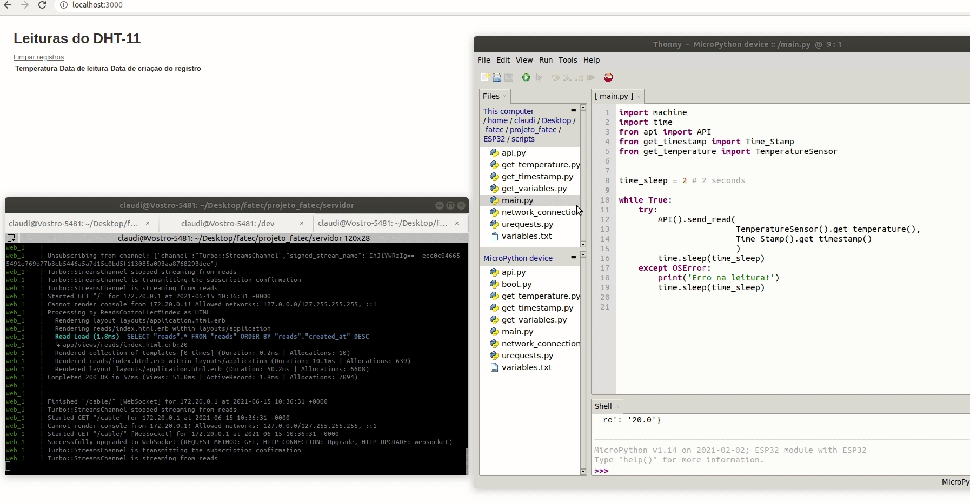Open the MicroPython device panel menu
The width and height of the screenshot is (970, 503).
573,258
